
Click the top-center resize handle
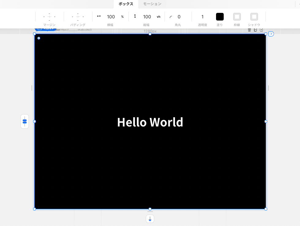pos(150,34)
